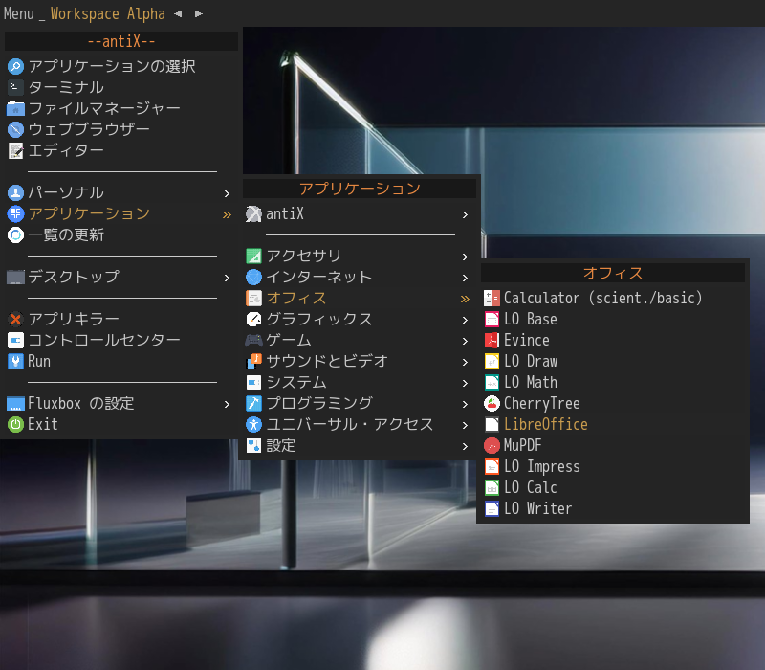Click the エディター notepad icon
765x670 pixels.
pos(15,151)
